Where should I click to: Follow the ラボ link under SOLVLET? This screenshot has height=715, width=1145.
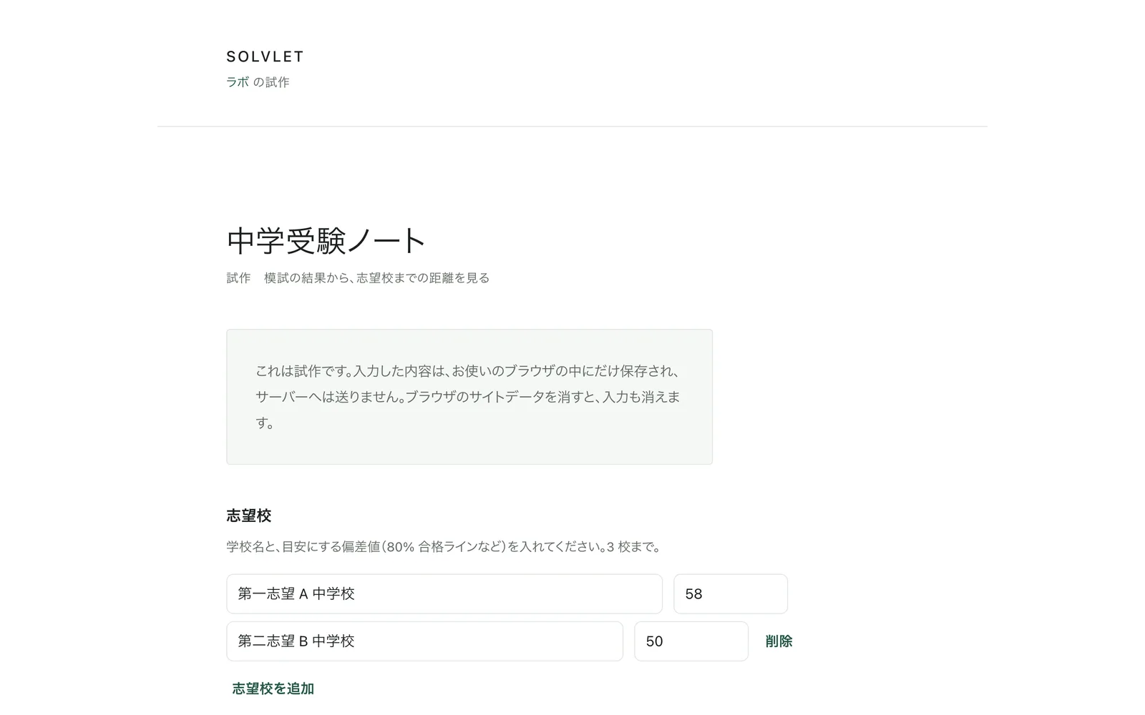click(238, 82)
